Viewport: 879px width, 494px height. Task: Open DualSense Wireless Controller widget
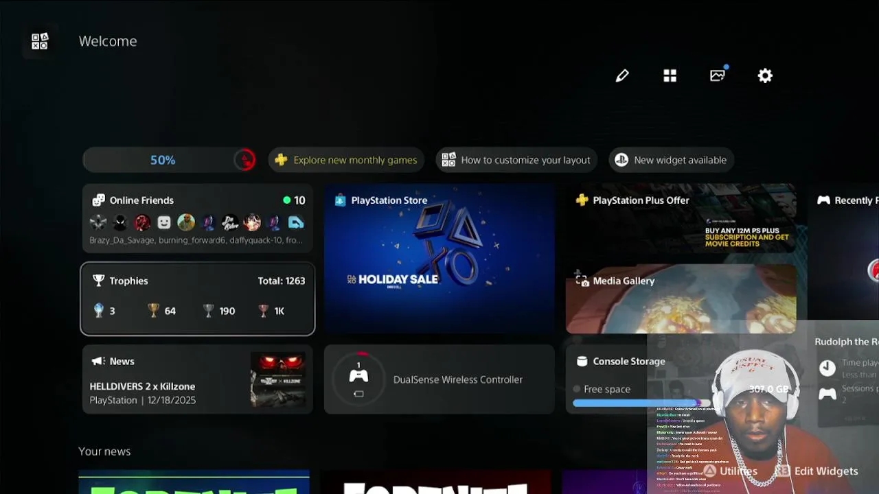439,379
